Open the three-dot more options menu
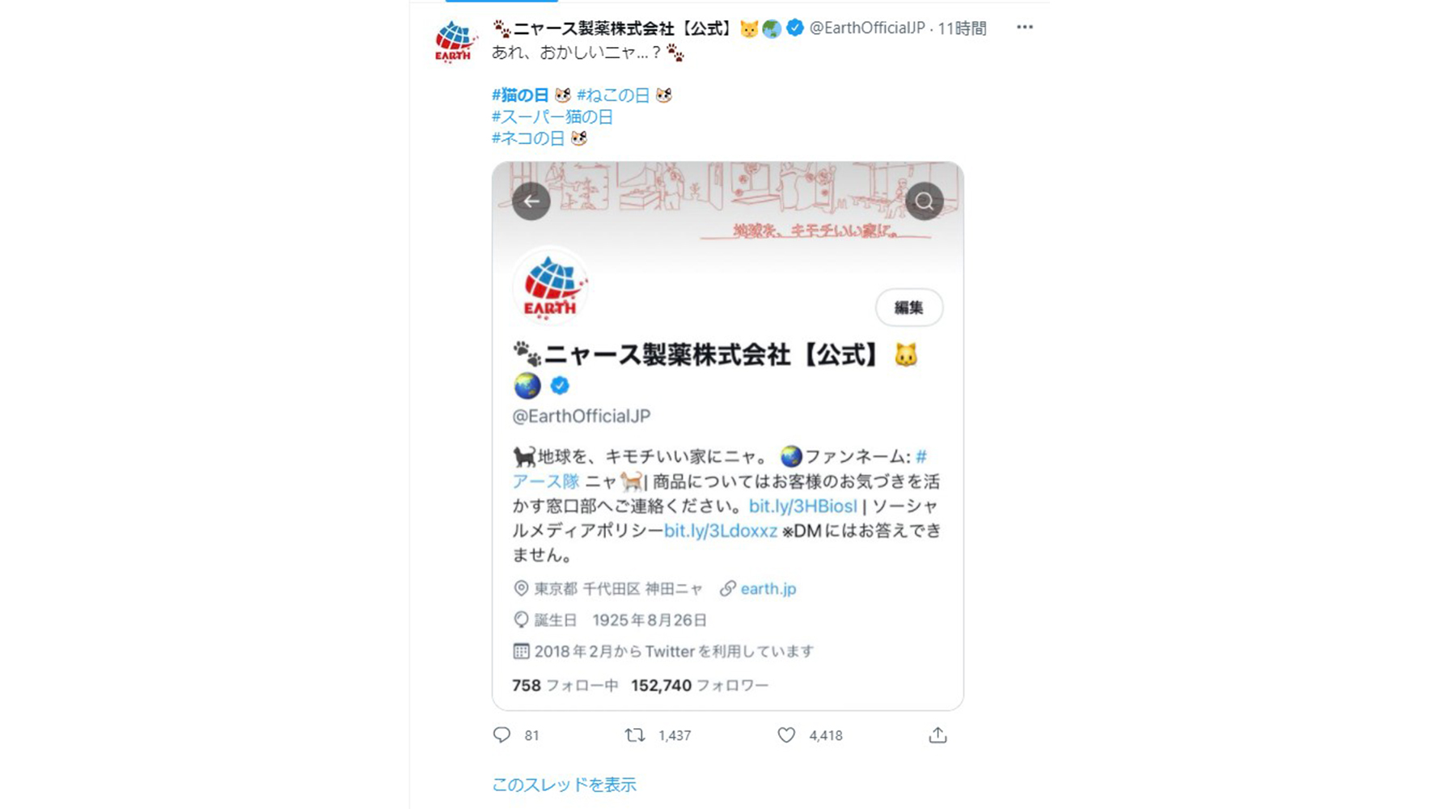Image resolution: width=1456 pixels, height=809 pixels. coord(1025,27)
